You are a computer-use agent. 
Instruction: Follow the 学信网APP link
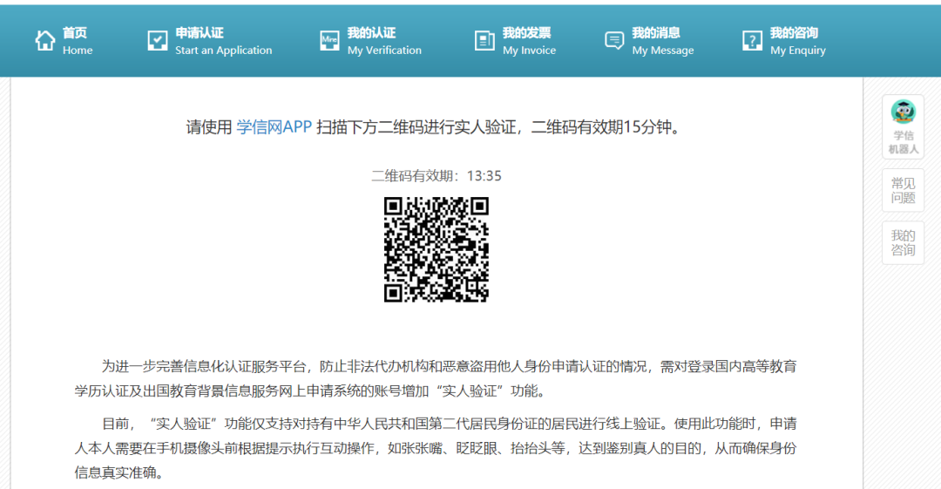point(274,126)
